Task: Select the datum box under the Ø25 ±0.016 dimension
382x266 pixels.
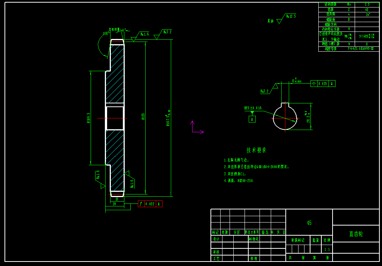Action: click(252, 119)
